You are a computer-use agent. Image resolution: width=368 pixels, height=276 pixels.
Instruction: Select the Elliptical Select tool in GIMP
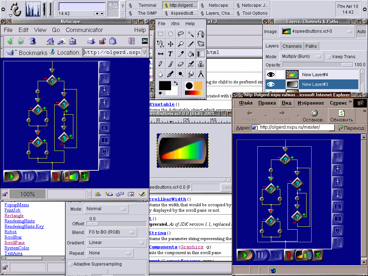coord(171,34)
